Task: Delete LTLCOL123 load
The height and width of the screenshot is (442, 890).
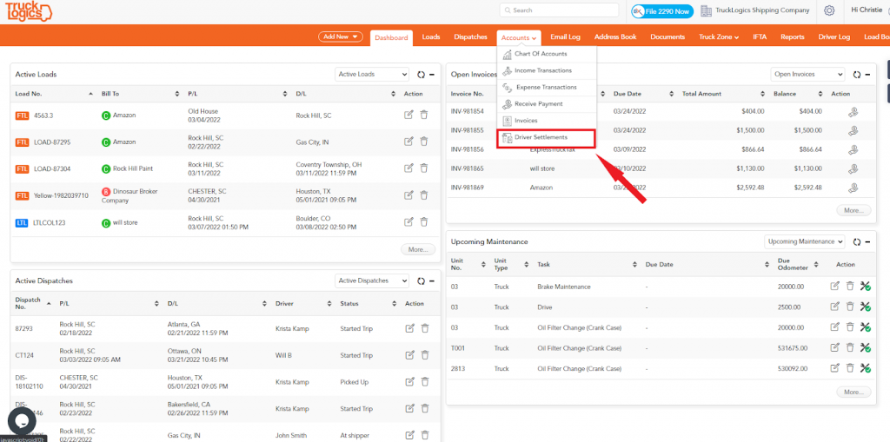Action: tap(423, 222)
